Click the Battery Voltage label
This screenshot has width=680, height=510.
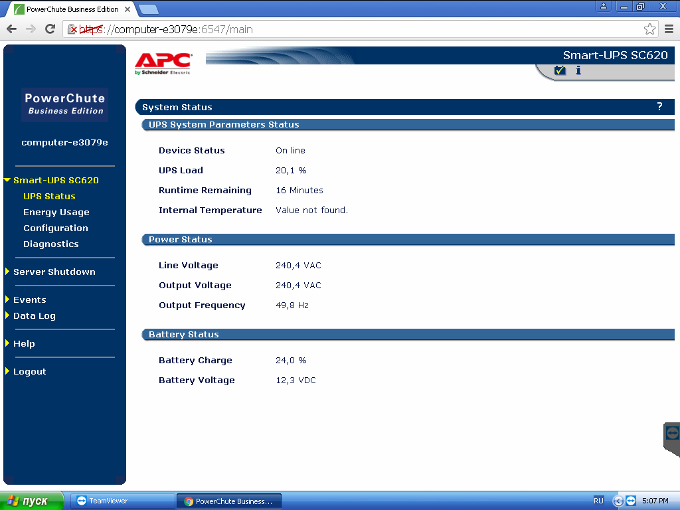(x=197, y=380)
